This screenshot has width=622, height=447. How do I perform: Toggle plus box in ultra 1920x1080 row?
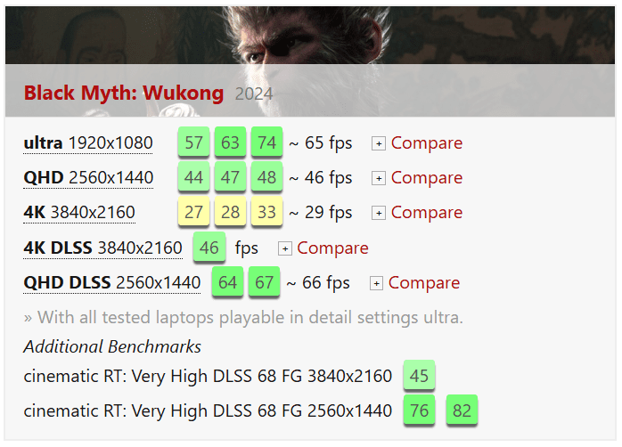click(x=379, y=143)
